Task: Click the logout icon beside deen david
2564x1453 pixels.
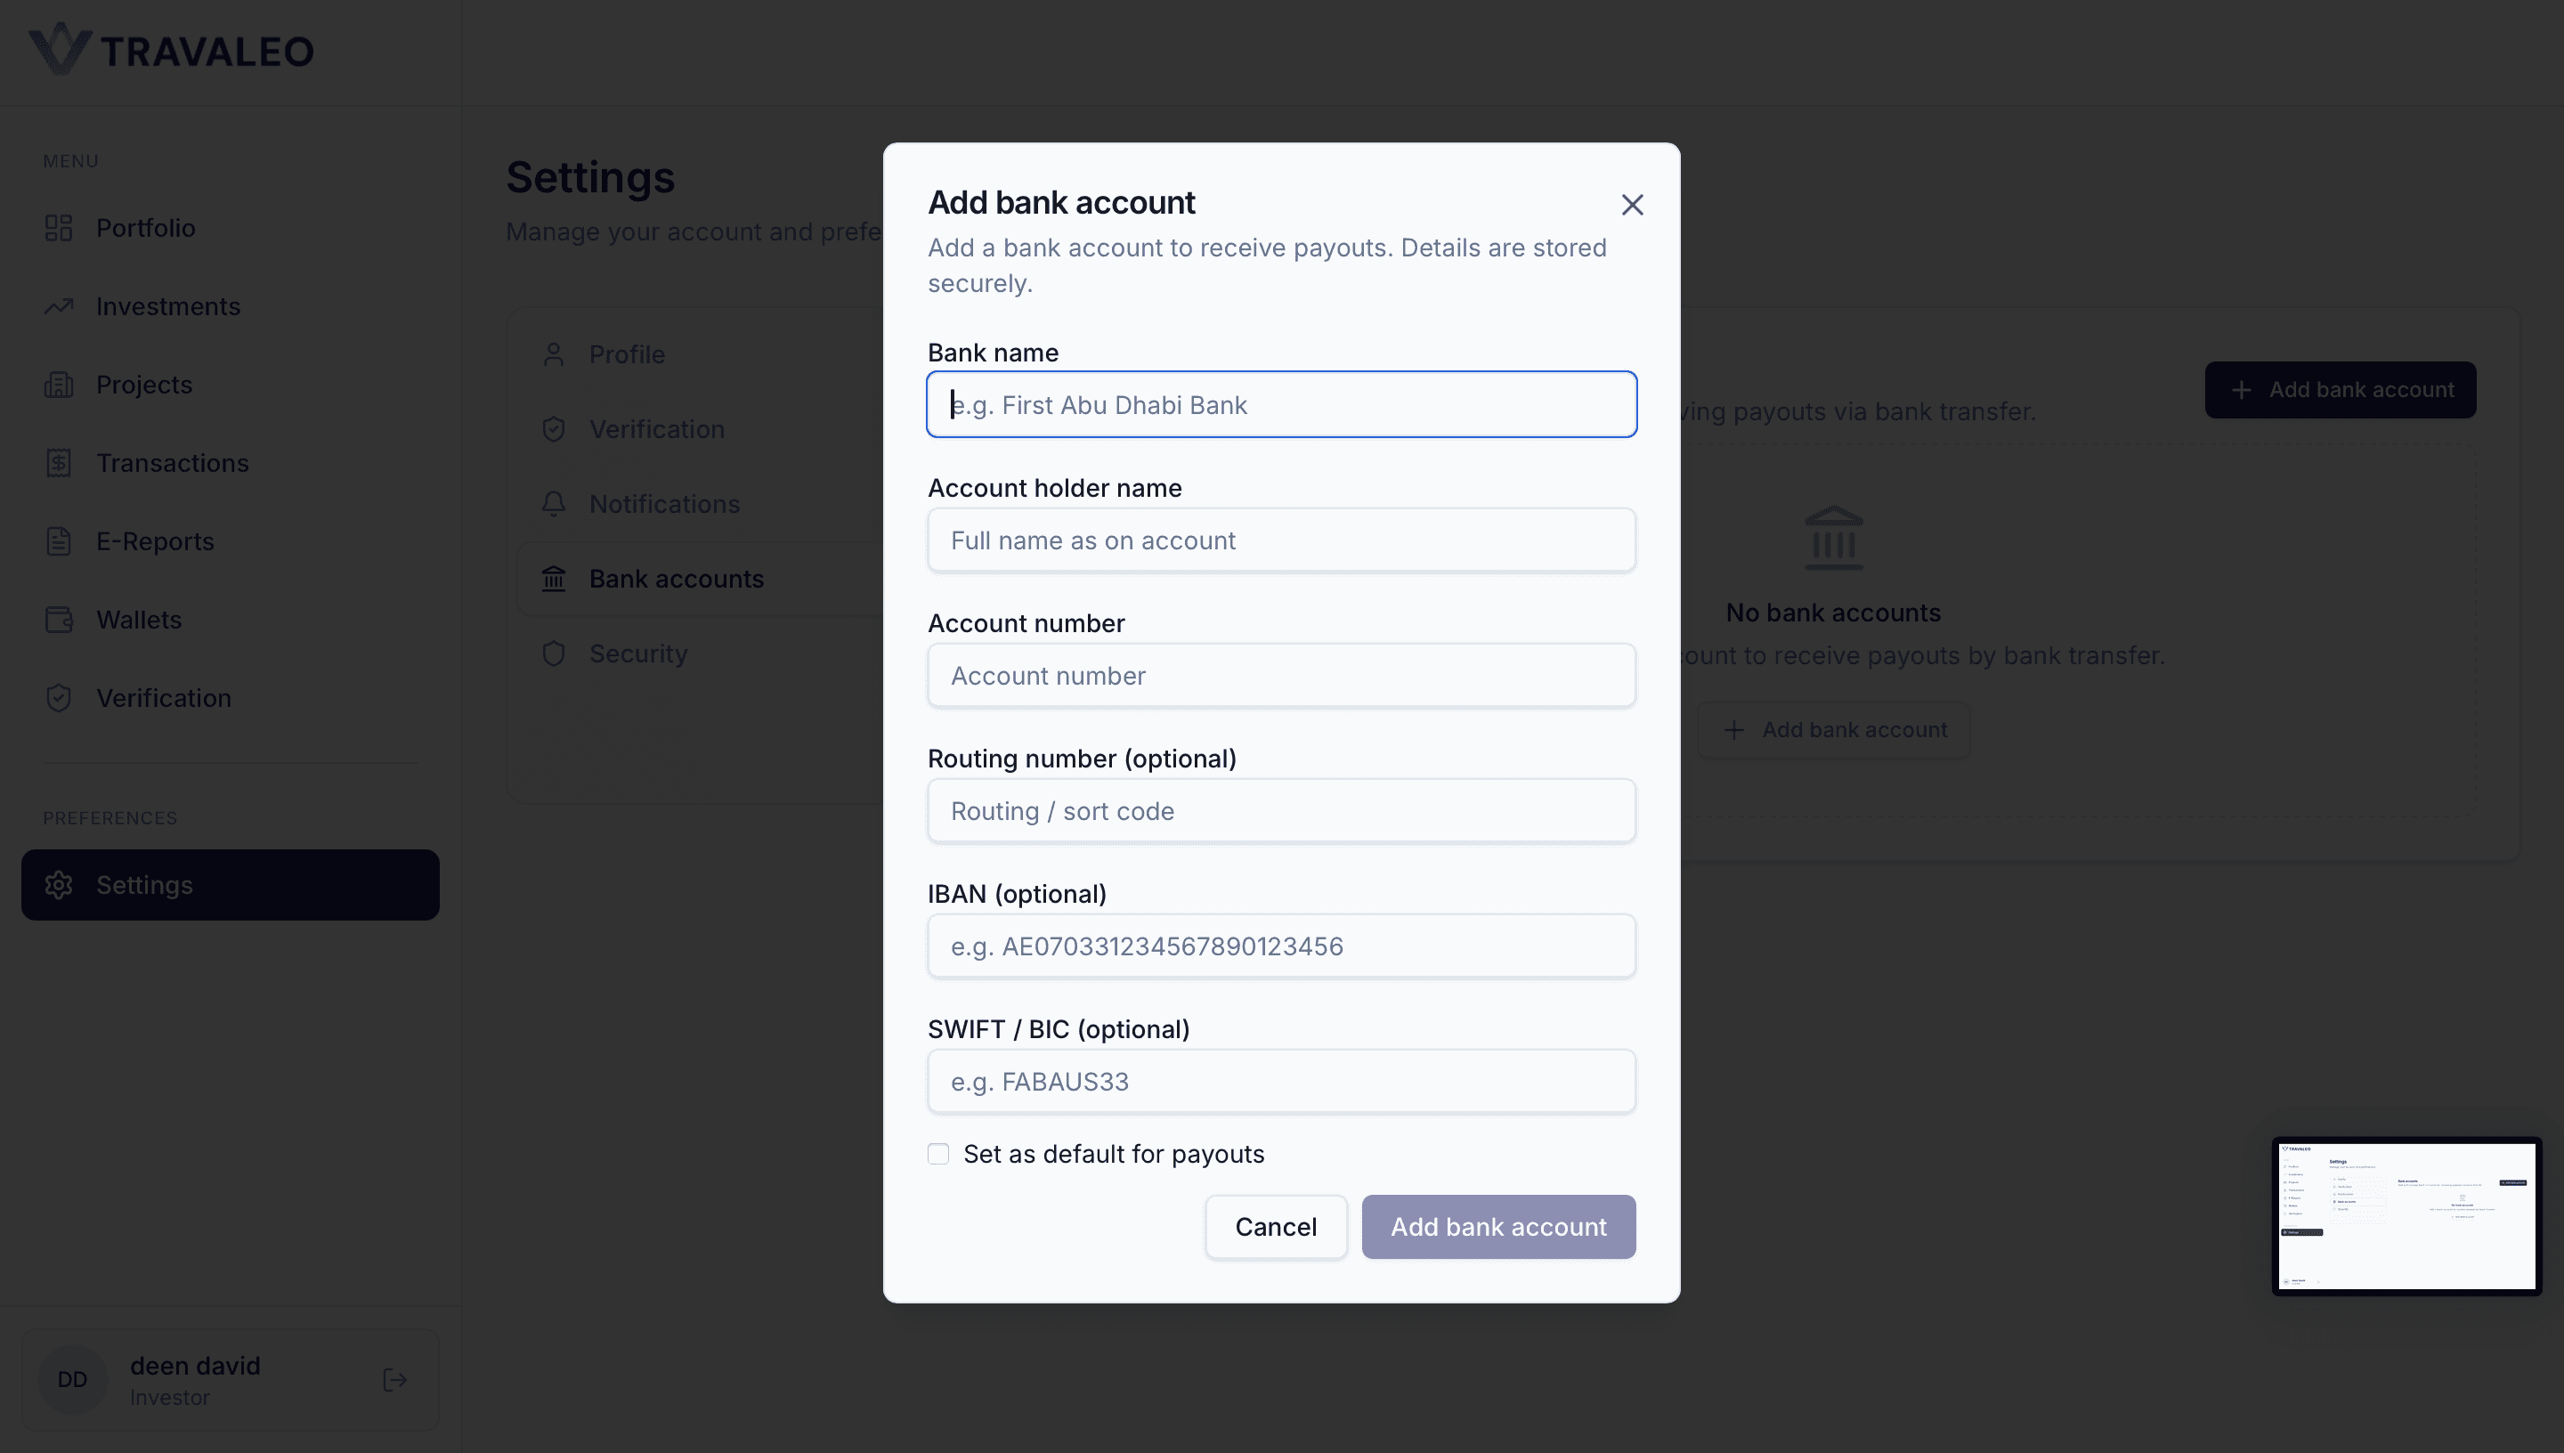Action: click(395, 1379)
